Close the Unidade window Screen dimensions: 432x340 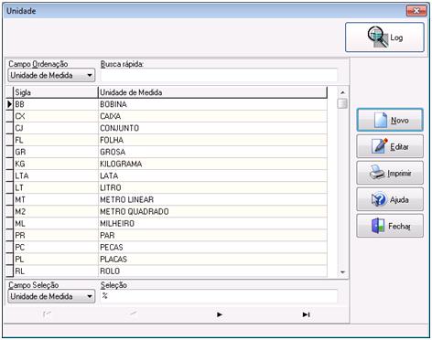pyautogui.click(x=416, y=11)
